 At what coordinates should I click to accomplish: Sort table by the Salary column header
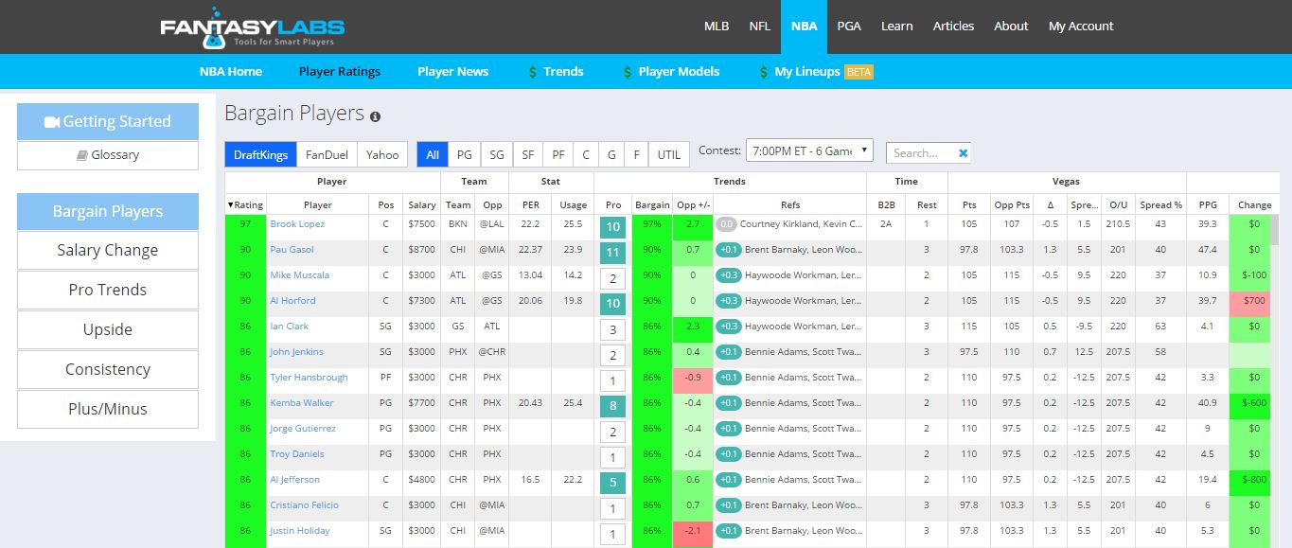coord(422,204)
